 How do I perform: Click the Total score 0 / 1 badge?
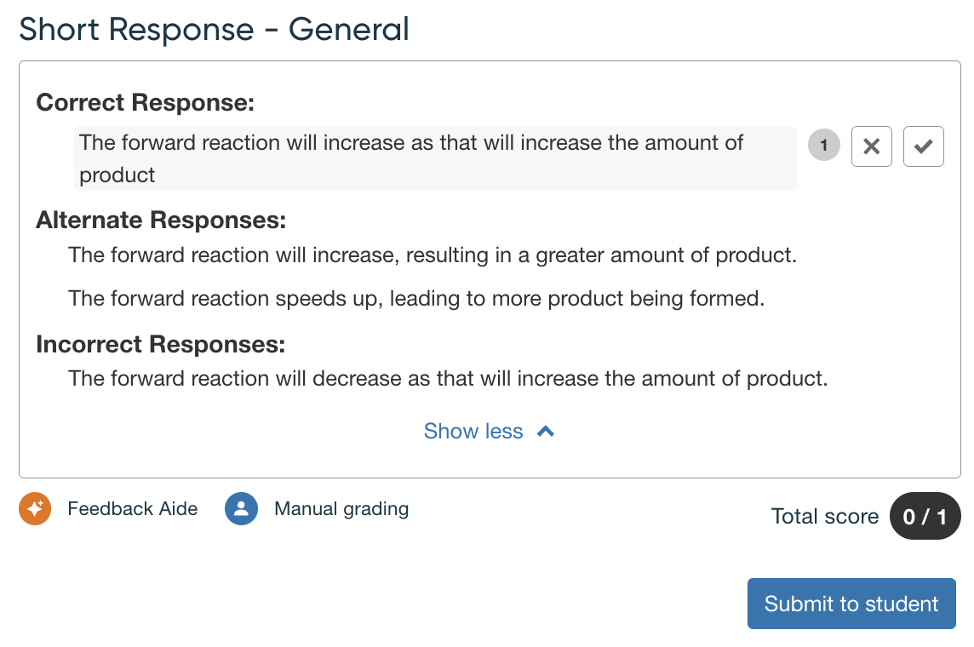[x=924, y=517]
